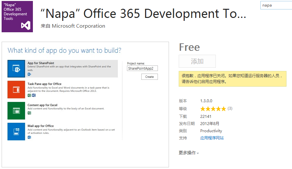Click the five-star rating
The height and width of the screenshot is (169, 292).
(213, 109)
